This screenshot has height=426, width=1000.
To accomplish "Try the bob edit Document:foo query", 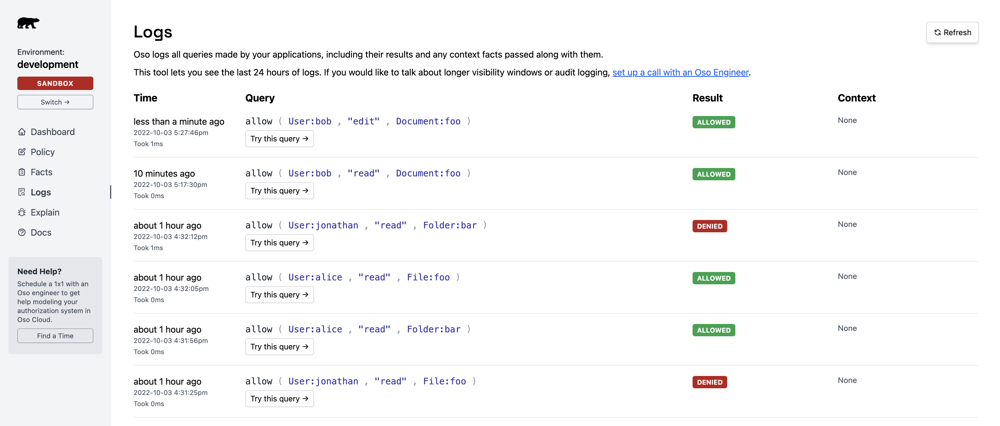I will tap(279, 139).
